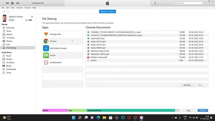Image resolution: width=215 pixels, height=121 pixels.
Task: Click the play button
Action: (12, 3)
